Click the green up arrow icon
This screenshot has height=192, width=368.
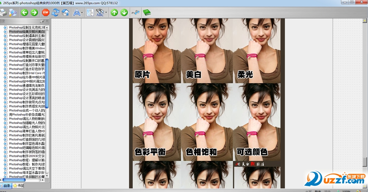114,13
